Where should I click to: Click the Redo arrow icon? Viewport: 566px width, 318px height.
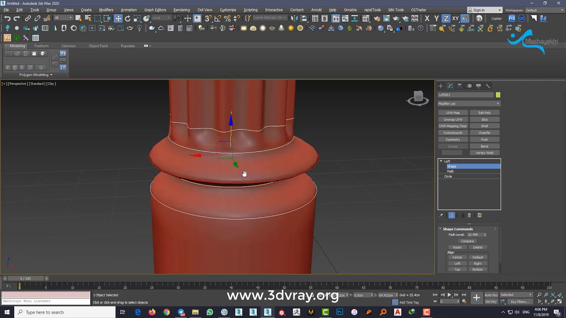[x=16, y=18]
